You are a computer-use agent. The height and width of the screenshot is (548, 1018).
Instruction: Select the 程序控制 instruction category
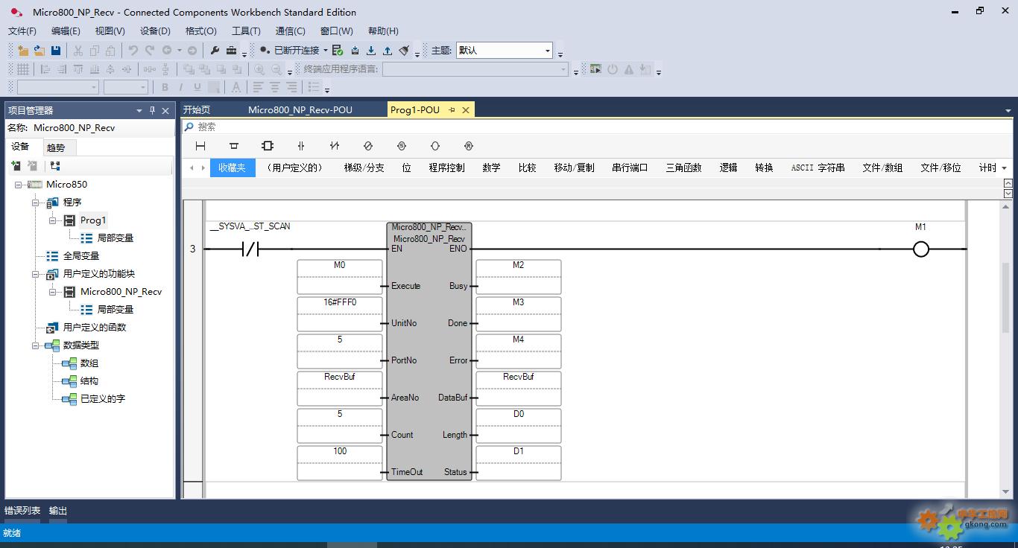[x=446, y=168]
